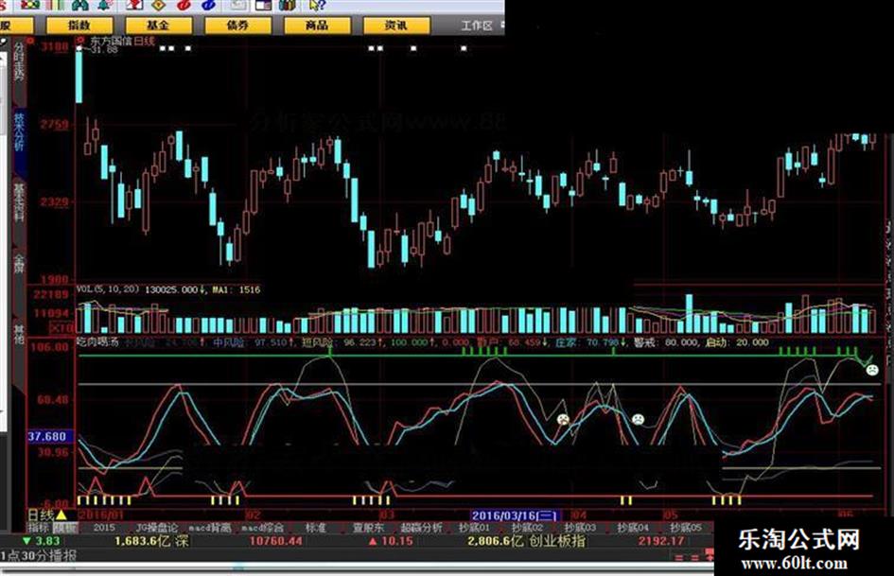The width and height of the screenshot is (894, 576).
Task: Click the red figure toolbar icon
Action: pyautogui.click(x=134, y=5)
